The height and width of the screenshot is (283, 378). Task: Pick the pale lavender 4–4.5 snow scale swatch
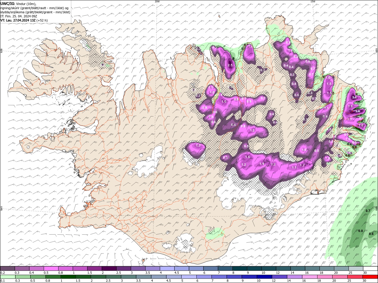[167, 269]
